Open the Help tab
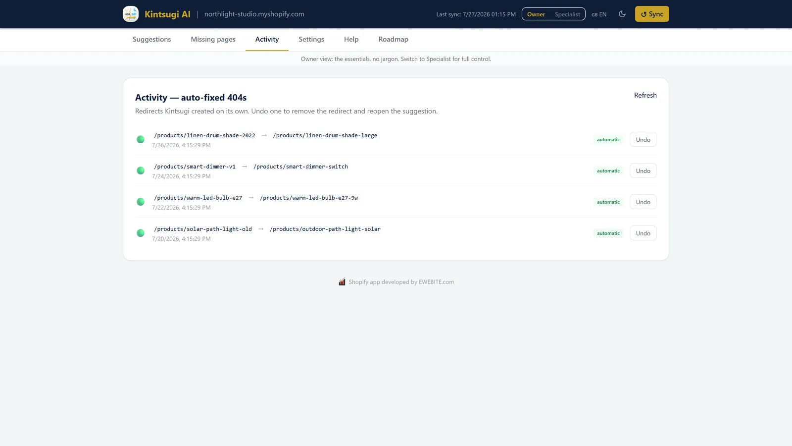The width and height of the screenshot is (792, 446). click(x=351, y=40)
